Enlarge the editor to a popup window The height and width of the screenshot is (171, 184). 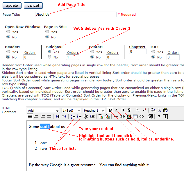point(150,117)
